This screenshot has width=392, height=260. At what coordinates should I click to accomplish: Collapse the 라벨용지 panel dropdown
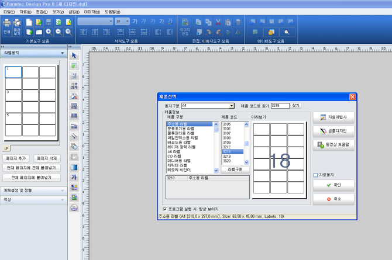click(x=62, y=53)
